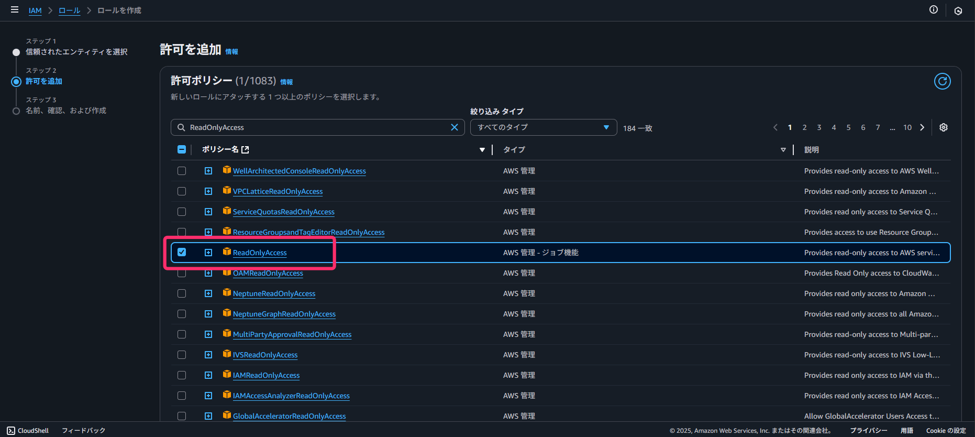Image resolution: width=975 pixels, height=437 pixels.
Task: Uncheck the ReadOnlyAccess policy checkbox
Action: point(182,252)
